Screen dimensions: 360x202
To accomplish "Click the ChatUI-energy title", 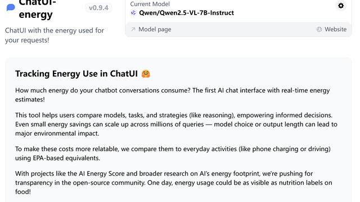I will (x=36, y=9).
